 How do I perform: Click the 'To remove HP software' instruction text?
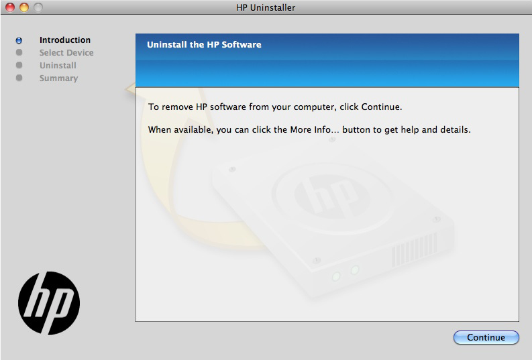pyautogui.click(x=274, y=107)
